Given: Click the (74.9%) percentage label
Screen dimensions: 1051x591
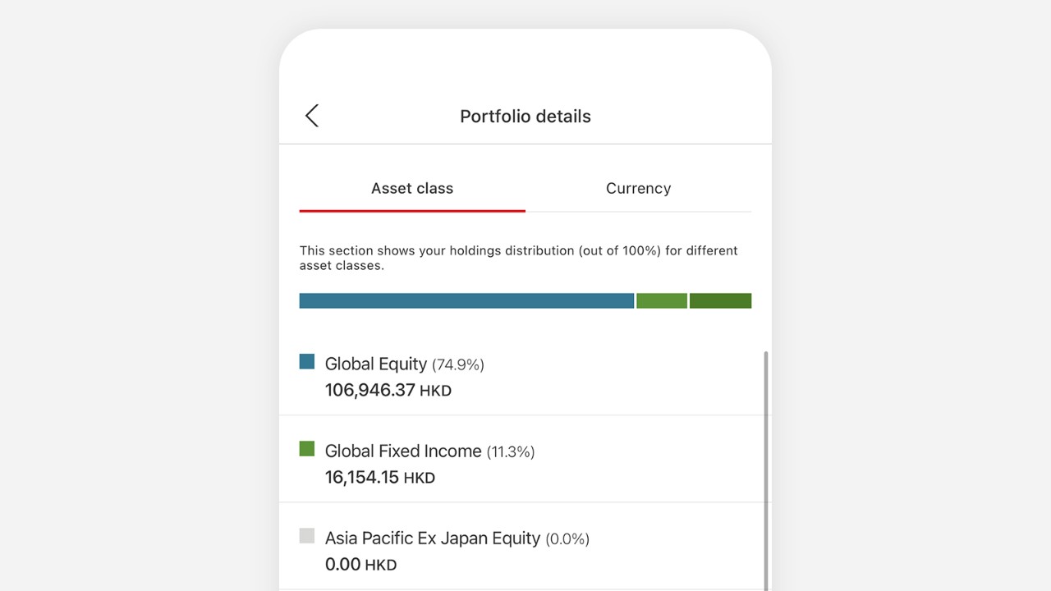Looking at the screenshot, I should pyautogui.click(x=458, y=364).
